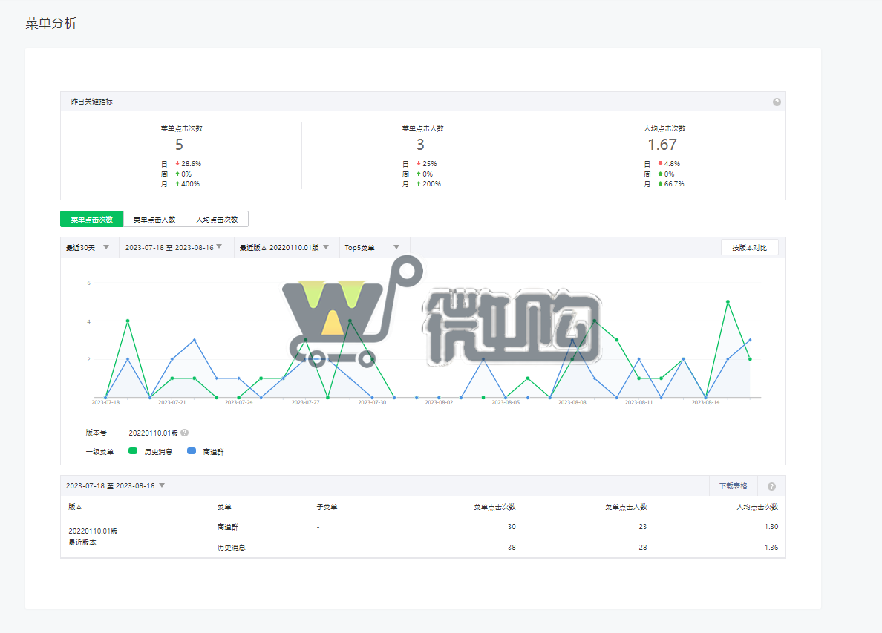Expand the Top5菜单 dropdown
882x633 pixels.
click(x=373, y=247)
